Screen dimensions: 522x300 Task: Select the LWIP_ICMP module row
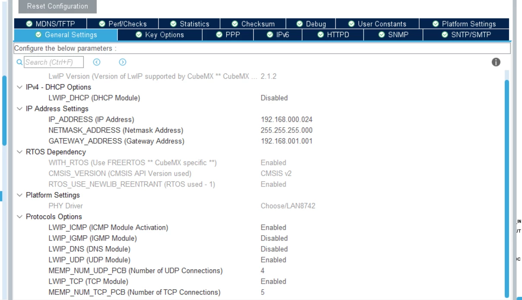coord(259,227)
